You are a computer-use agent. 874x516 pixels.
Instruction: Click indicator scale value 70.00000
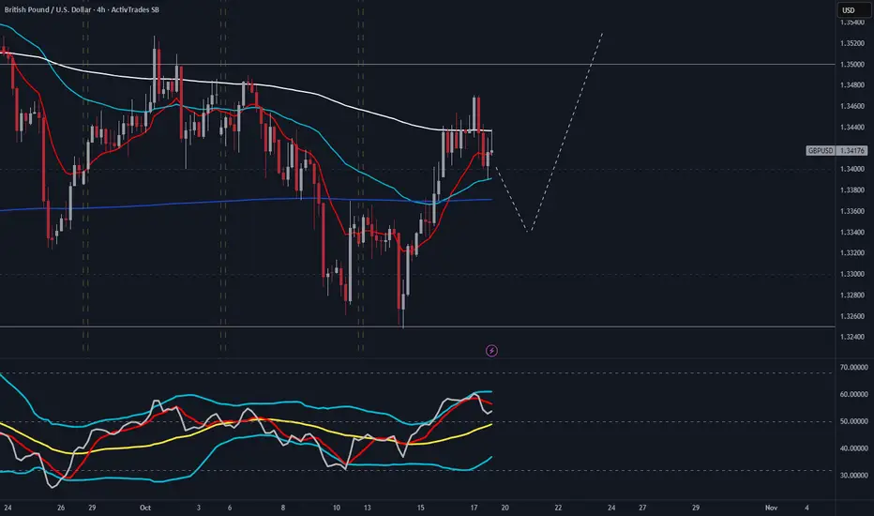tap(854, 367)
